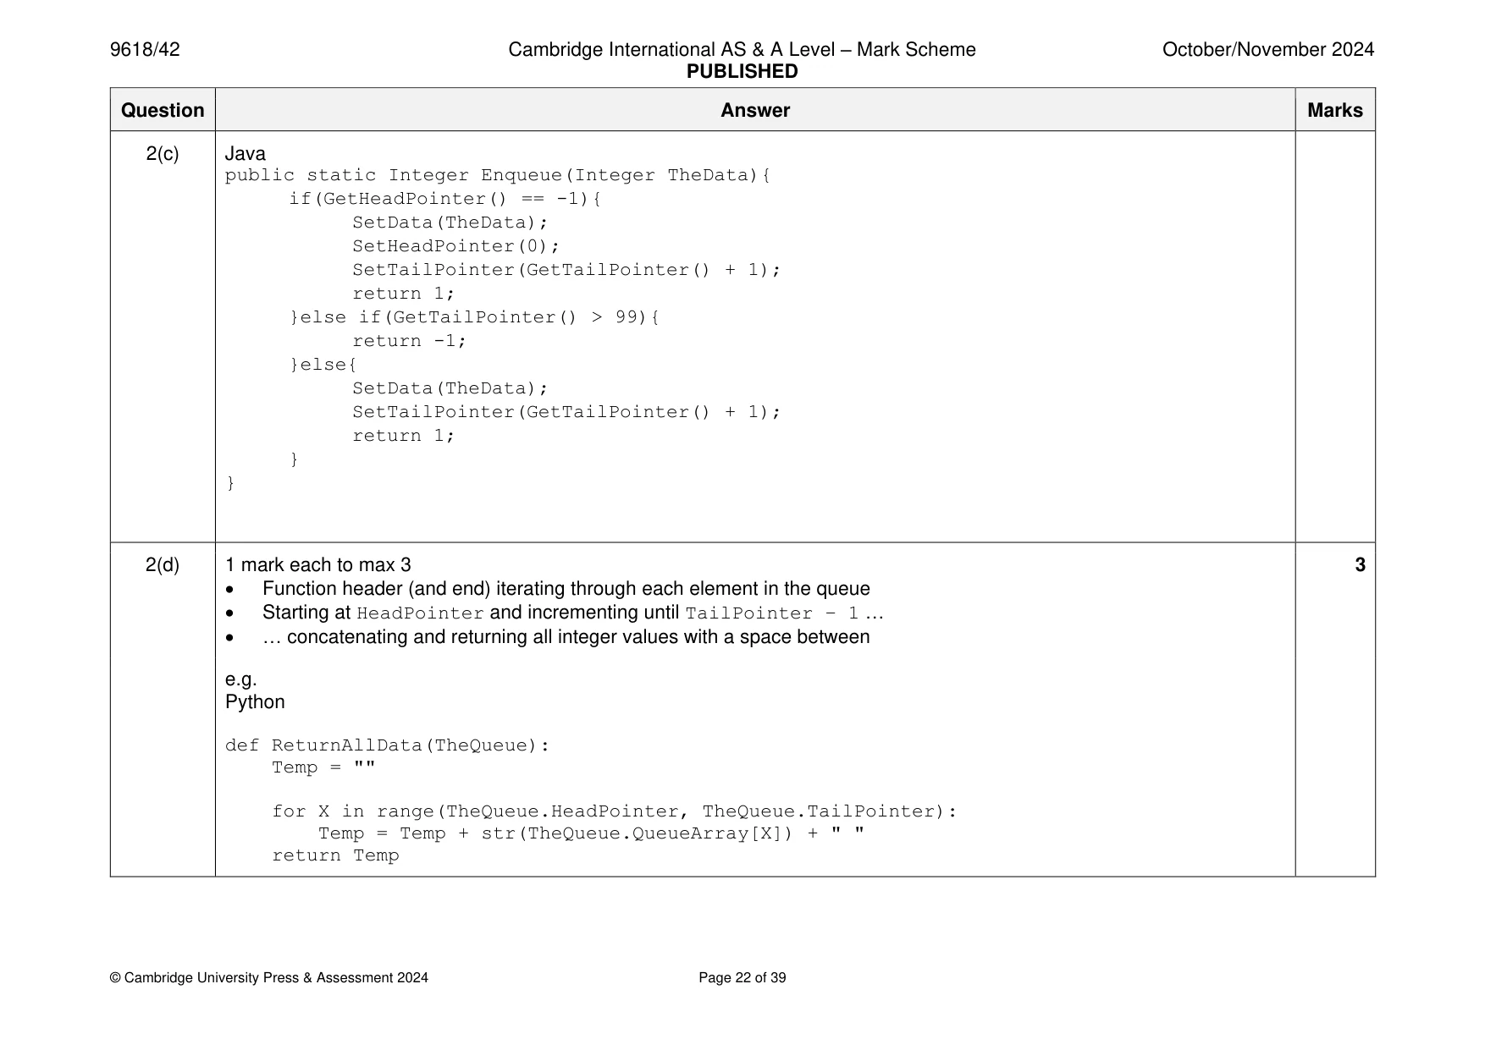
Task: Click the SetHeadPointer(0); line
Action: [x=456, y=246]
